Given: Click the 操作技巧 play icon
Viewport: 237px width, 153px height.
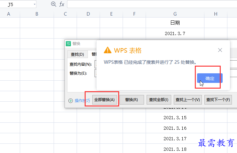Looking at the screenshot, I should point(71,100).
